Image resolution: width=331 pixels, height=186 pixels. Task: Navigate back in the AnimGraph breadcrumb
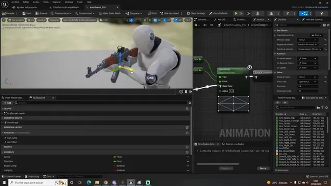[x=205, y=25]
